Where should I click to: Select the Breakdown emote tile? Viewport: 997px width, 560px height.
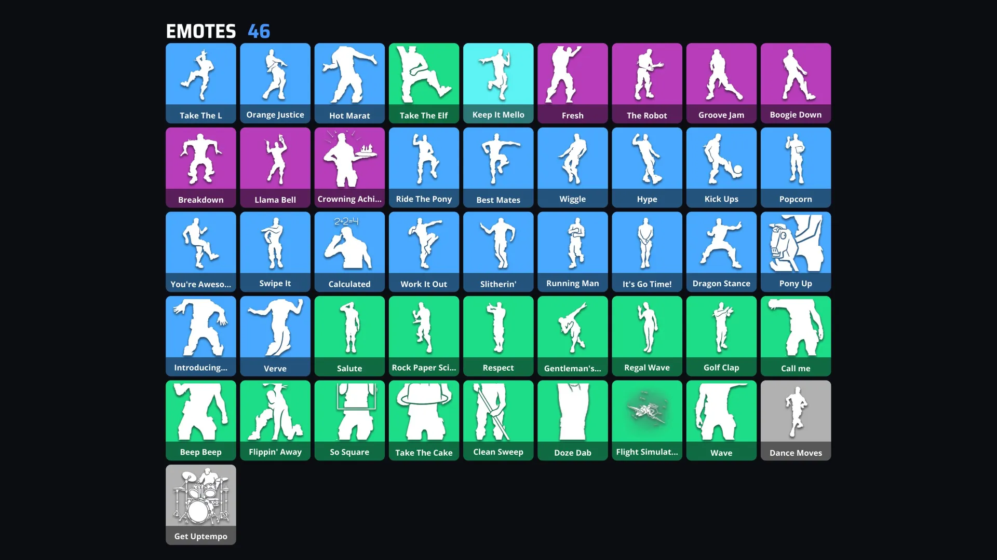200,167
